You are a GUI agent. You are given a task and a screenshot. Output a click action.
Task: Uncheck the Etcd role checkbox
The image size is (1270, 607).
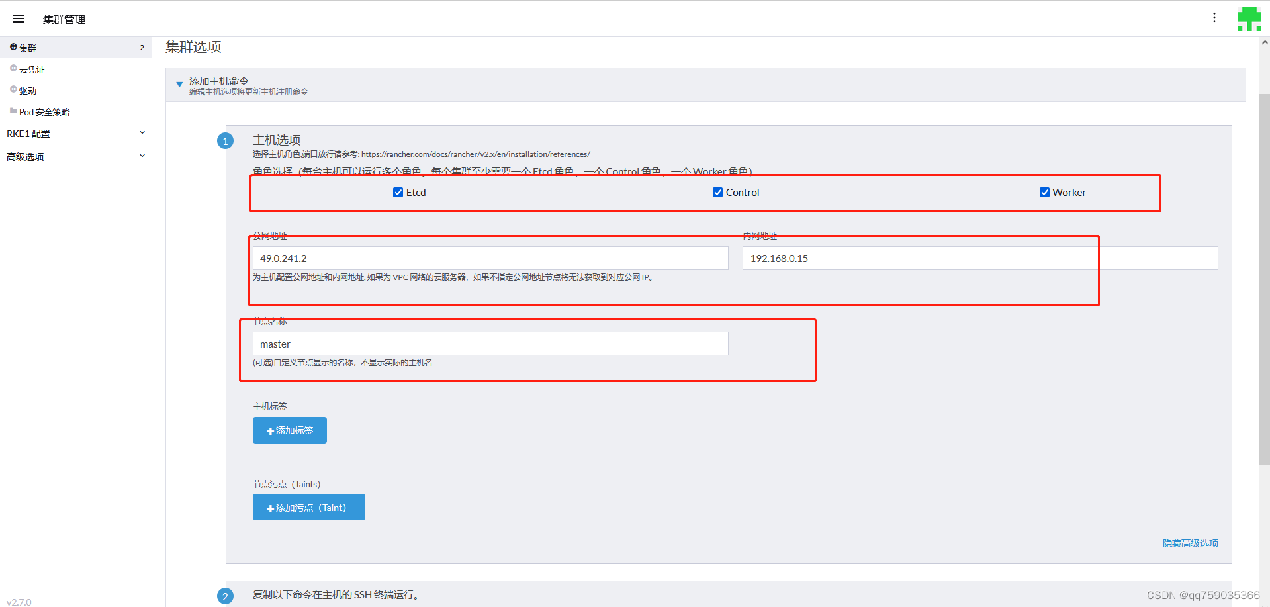(398, 192)
